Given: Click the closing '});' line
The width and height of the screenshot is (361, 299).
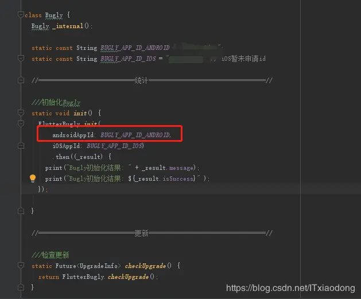Looking at the screenshot, I should coord(43,189).
